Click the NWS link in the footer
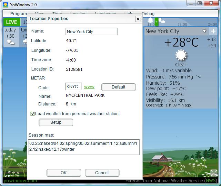Viewport: 221px width, 186px height. pyautogui.click(x=210, y=181)
